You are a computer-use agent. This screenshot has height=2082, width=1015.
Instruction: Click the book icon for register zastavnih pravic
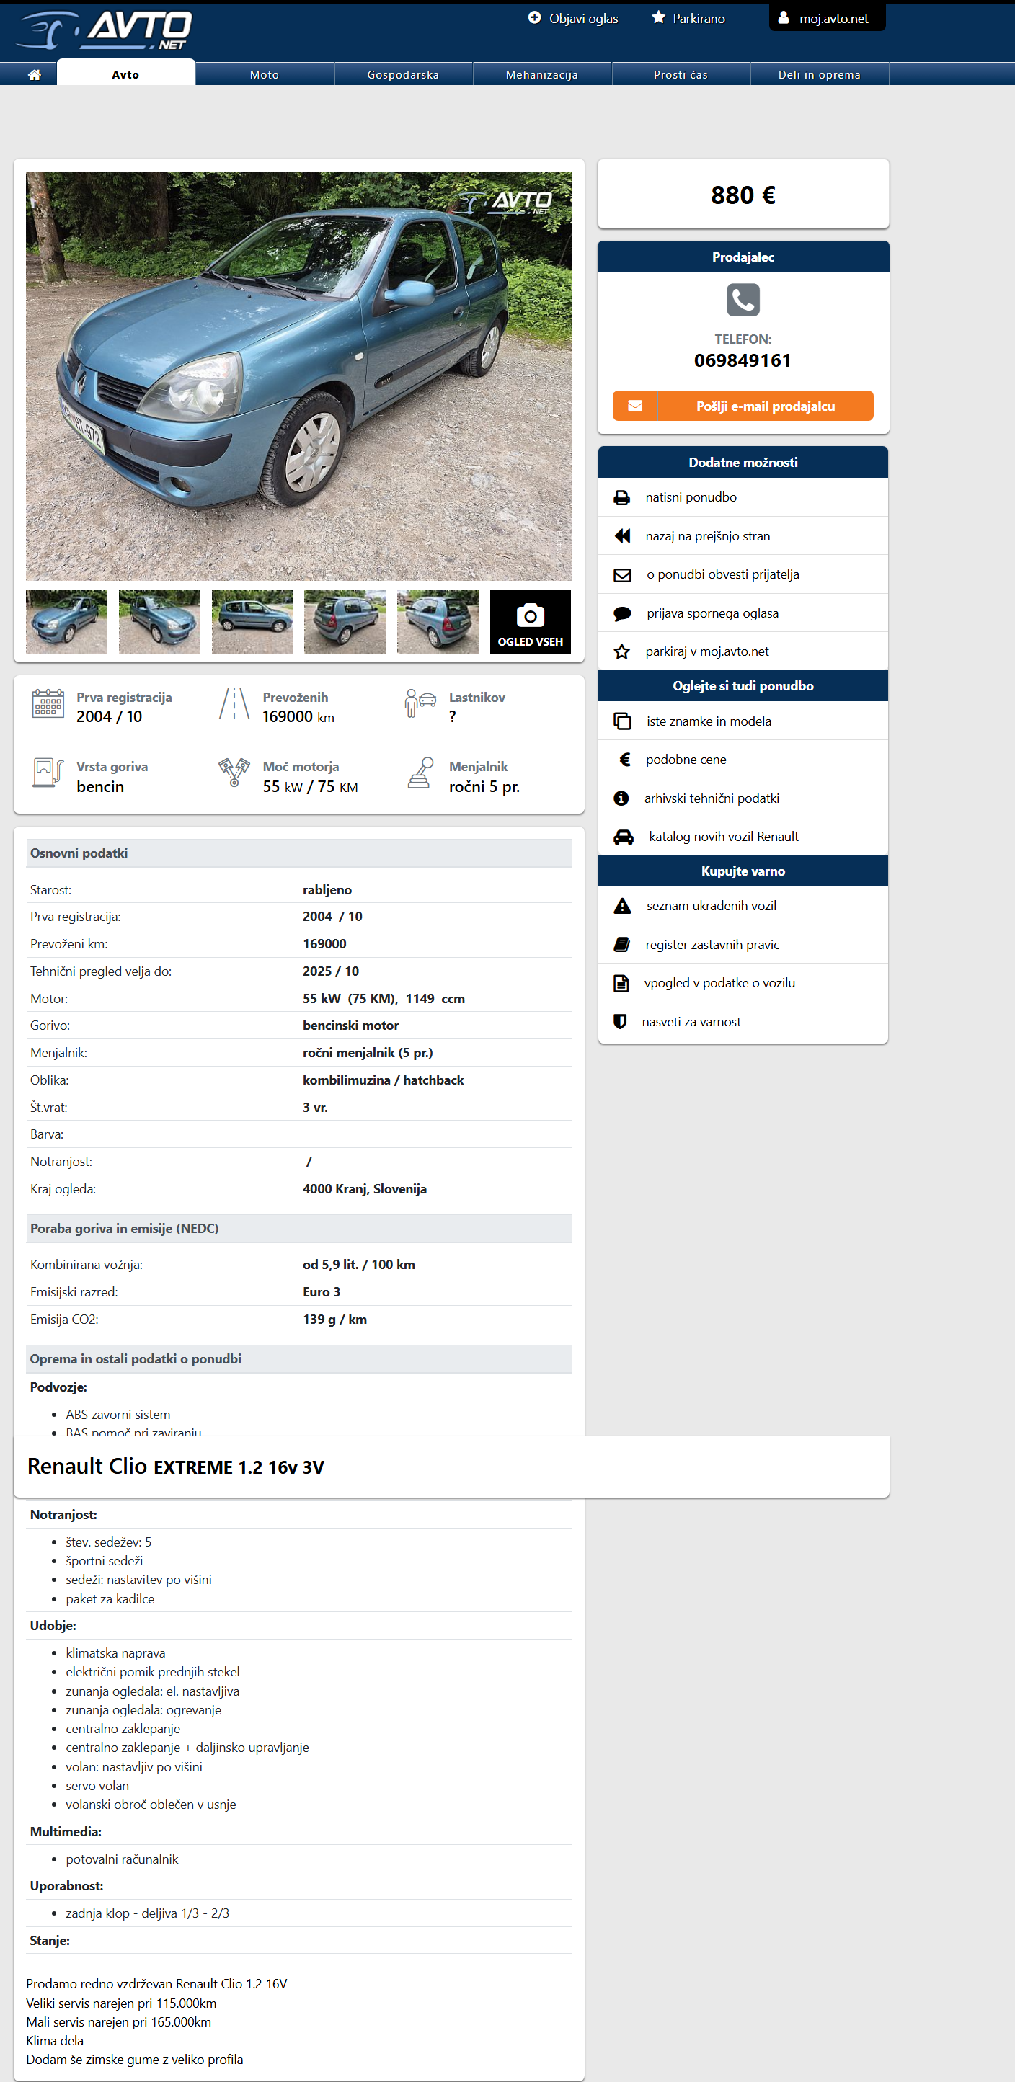click(621, 945)
